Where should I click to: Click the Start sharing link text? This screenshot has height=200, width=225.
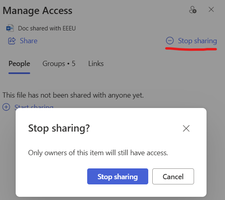pos(34,106)
